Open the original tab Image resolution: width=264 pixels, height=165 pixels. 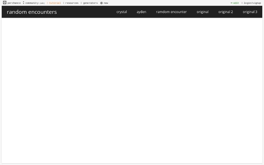[x=202, y=12]
